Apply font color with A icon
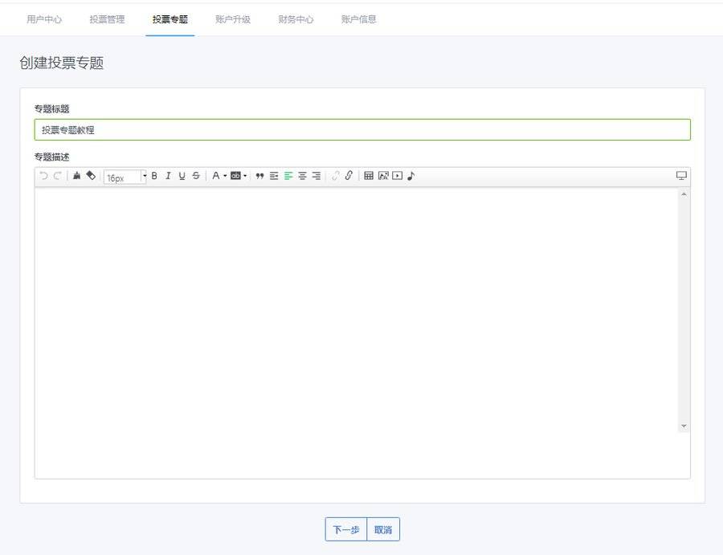Viewport: 723px width, 555px height. [215, 176]
